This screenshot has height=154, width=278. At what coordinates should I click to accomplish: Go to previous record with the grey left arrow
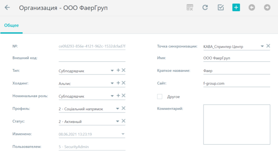click(x=251, y=7)
